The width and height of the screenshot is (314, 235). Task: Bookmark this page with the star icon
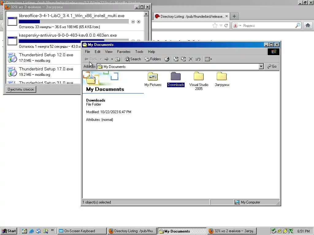point(215,26)
